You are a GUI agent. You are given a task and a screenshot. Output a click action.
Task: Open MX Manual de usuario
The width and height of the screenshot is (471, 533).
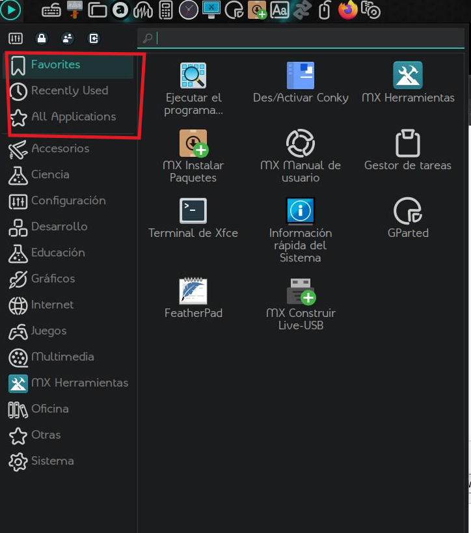tap(301, 157)
